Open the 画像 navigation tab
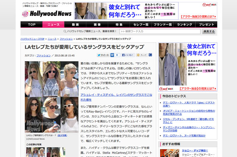The image size is (237, 157). [97, 24]
